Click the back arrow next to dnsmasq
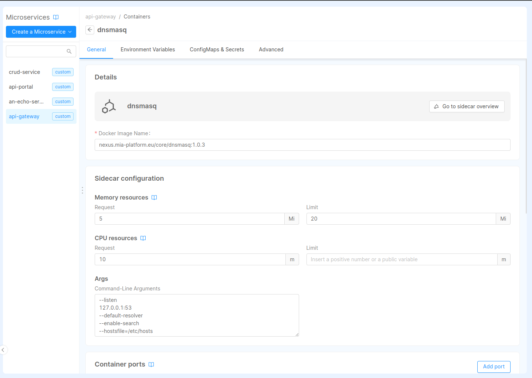The image size is (532, 378). (x=90, y=30)
